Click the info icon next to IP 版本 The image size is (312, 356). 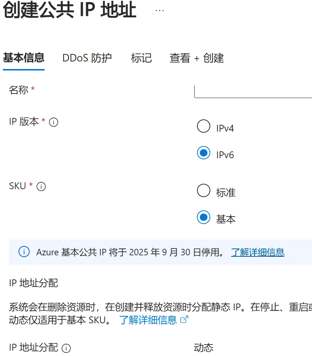point(54,122)
